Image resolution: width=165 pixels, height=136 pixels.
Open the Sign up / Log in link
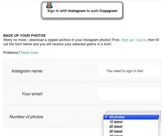point(133,40)
